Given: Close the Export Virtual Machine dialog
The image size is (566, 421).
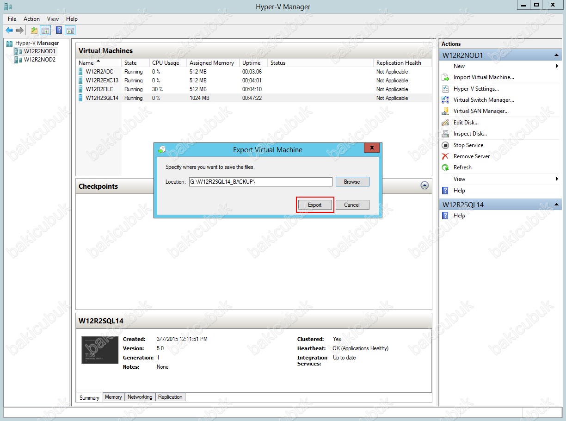Looking at the screenshot, I should coord(372,149).
